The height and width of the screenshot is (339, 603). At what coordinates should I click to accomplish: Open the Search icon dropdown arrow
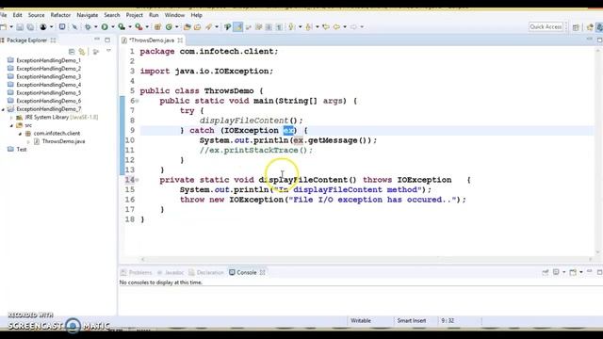point(217,27)
